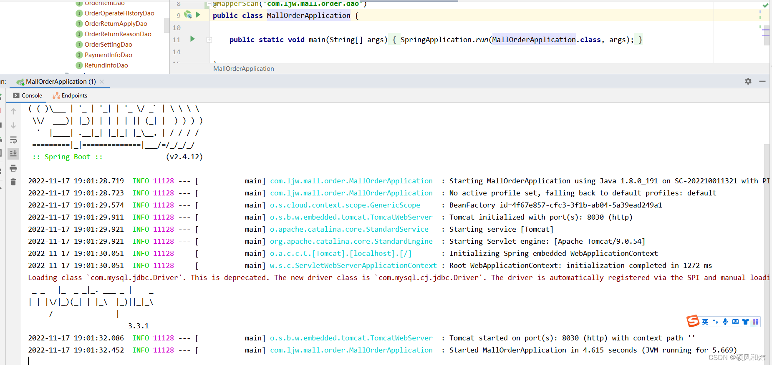Click SpringApplication in the main method code
The image size is (772, 365).
coord(436,40)
